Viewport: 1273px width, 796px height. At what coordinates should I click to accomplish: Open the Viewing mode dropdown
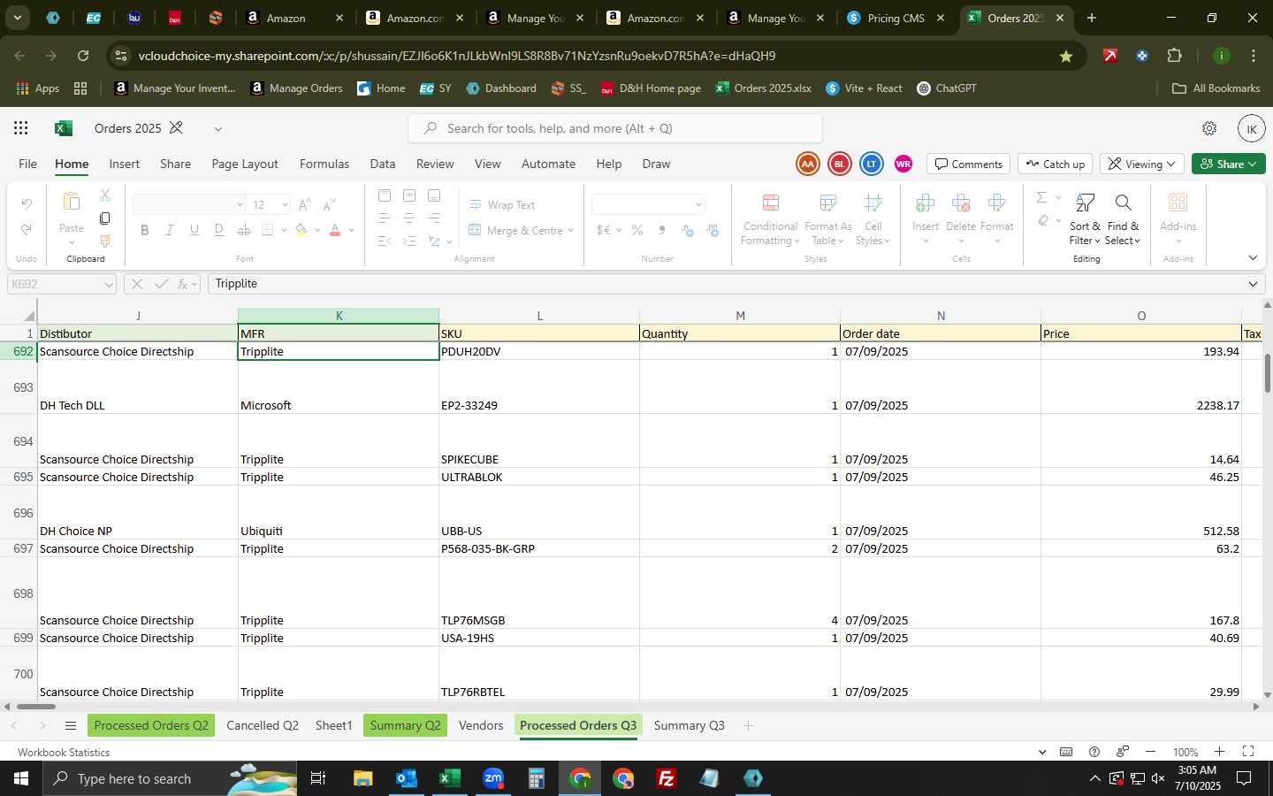coord(1142,164)
